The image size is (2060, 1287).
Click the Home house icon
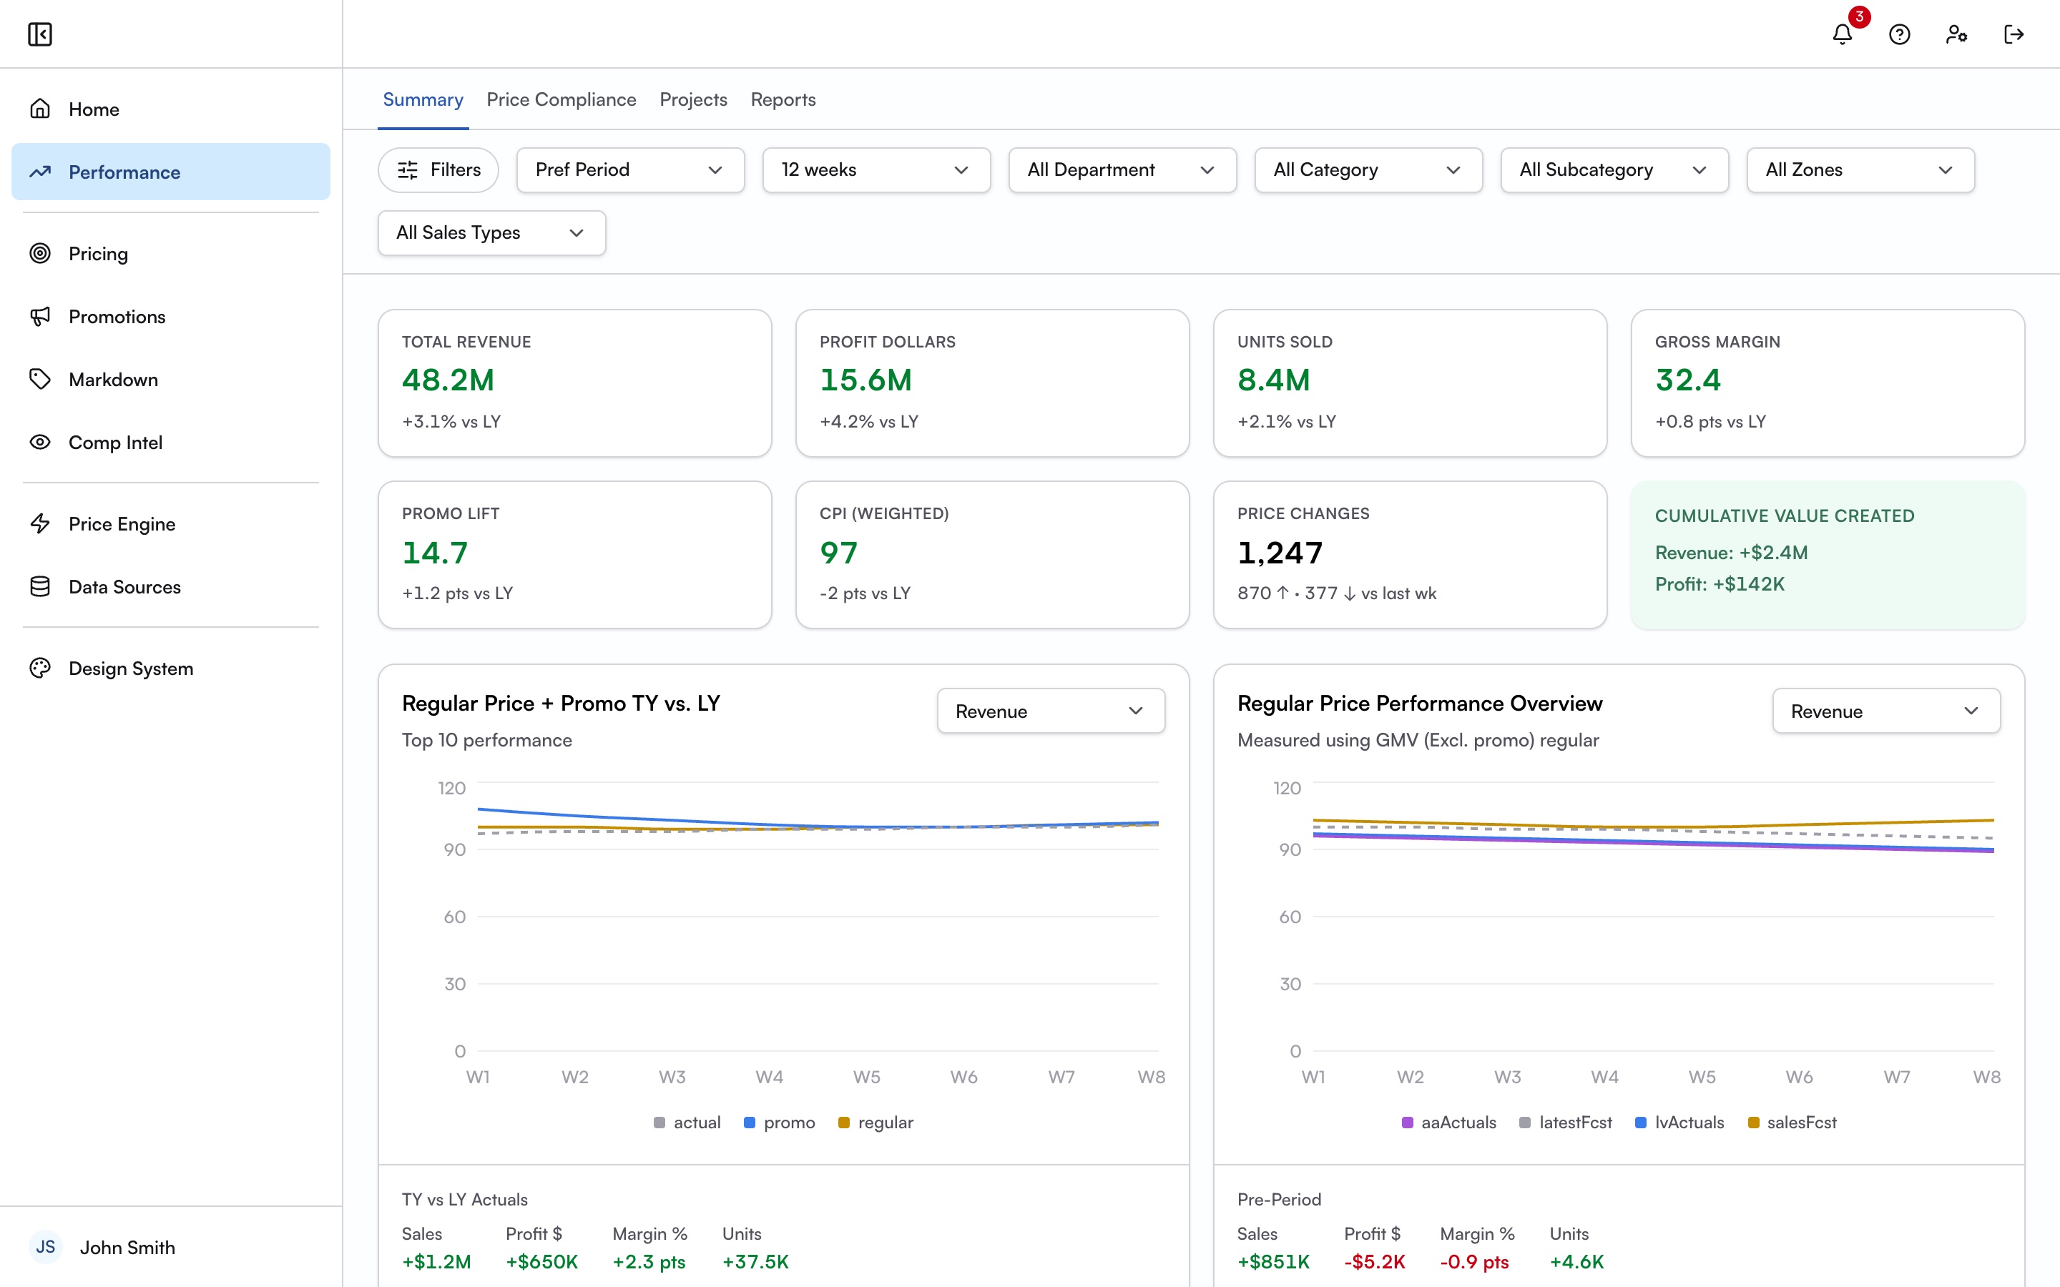[40, 109]
